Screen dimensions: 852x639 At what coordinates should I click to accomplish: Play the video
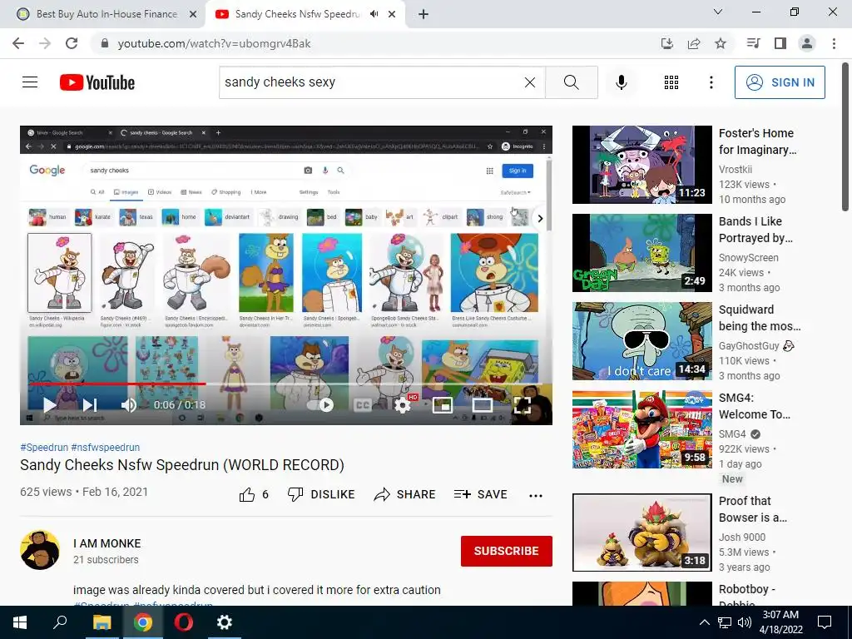[49, 405]
